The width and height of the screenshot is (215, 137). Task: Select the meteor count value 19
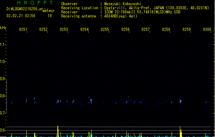pyautogui.click(x=50, y=16)
